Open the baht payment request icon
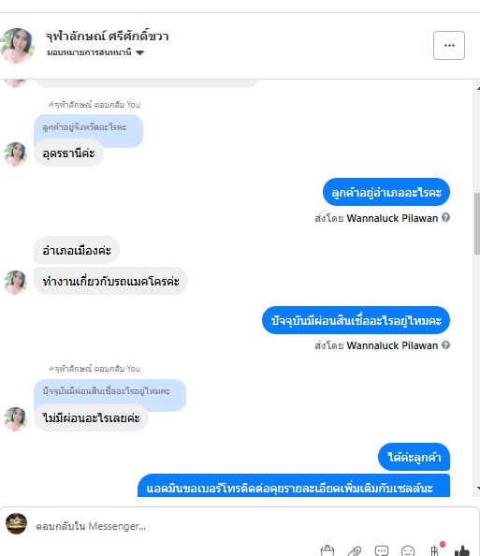This screenshot has height=556, width=480. 435,550
